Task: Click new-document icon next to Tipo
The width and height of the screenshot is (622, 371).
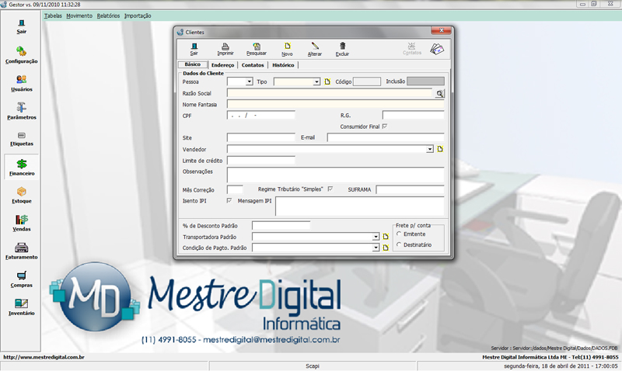Action: [327, 81]
